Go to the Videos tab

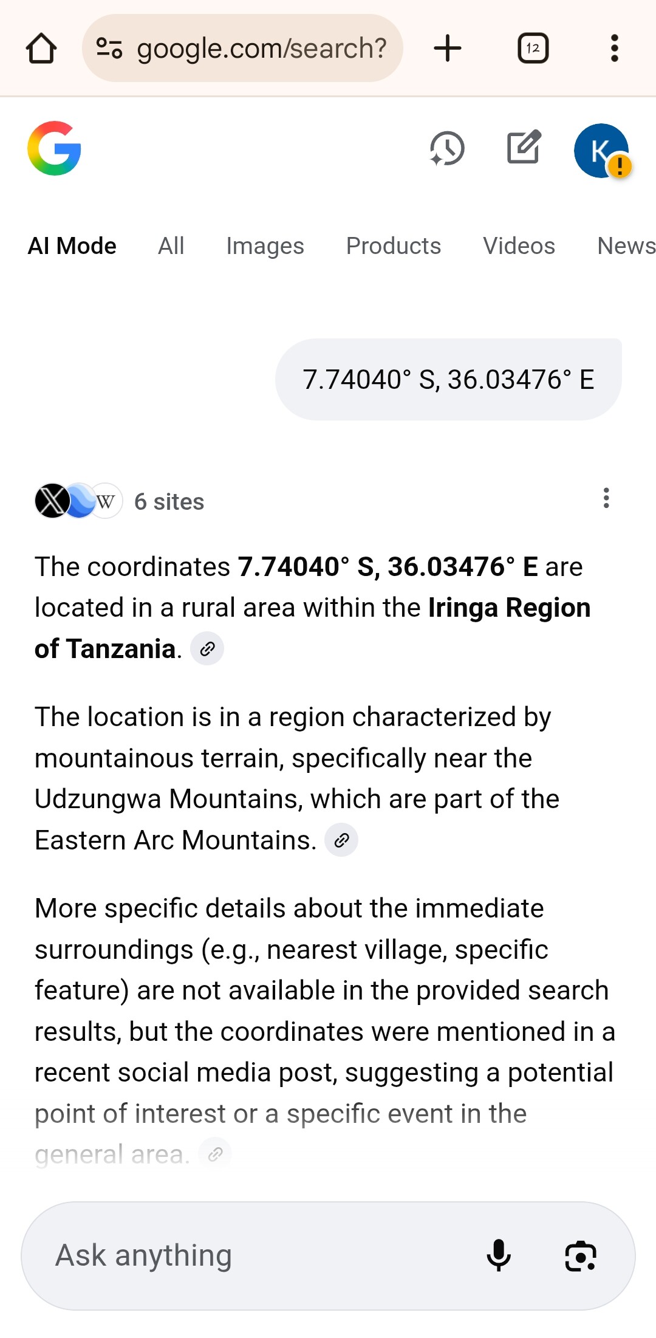click(x=519, y=246)
